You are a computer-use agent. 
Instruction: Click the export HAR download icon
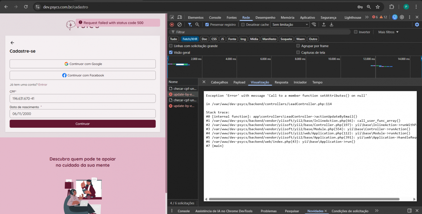(331, 25)
